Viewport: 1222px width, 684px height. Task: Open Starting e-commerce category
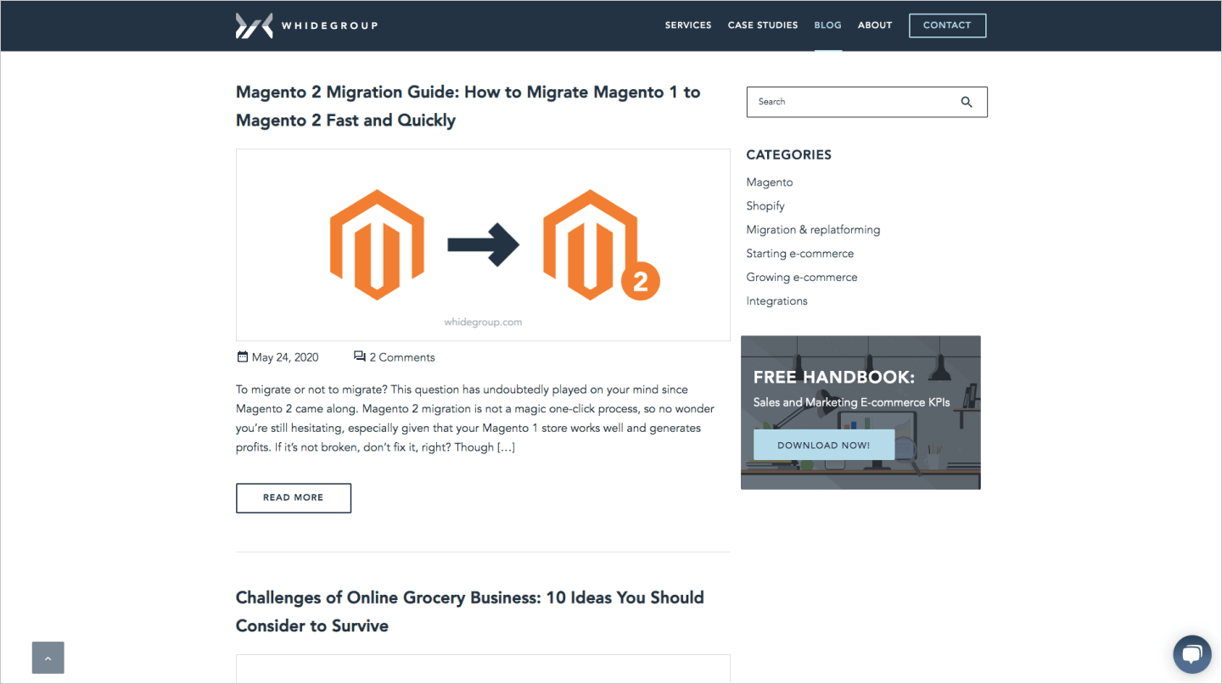[800, 254]
